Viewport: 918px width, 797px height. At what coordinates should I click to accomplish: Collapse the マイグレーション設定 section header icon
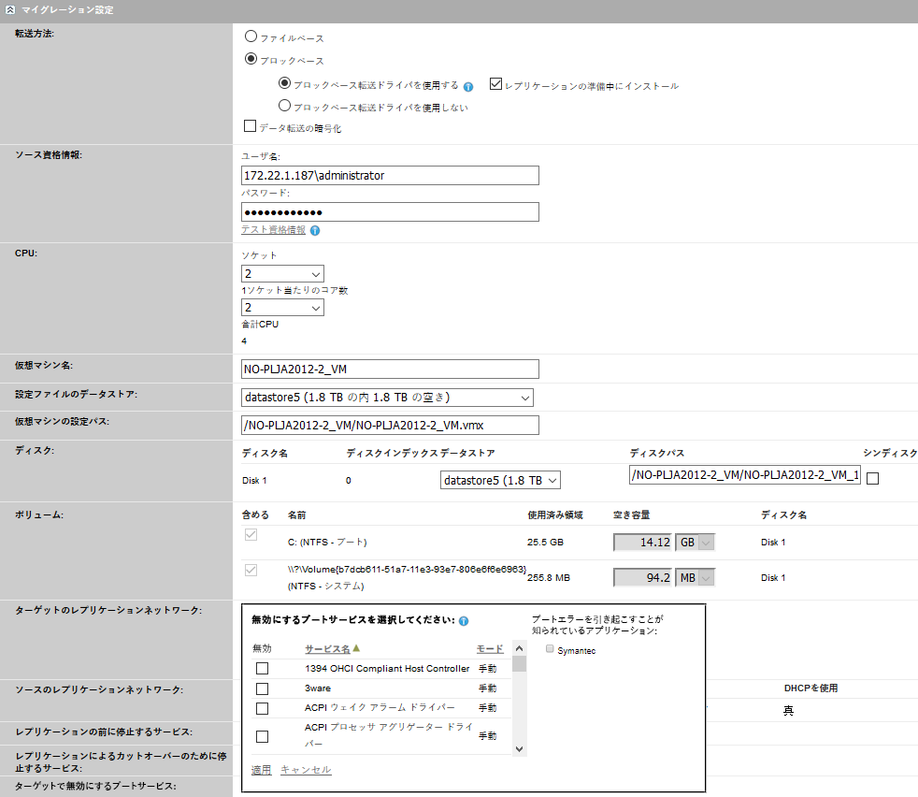pos(9,9)
